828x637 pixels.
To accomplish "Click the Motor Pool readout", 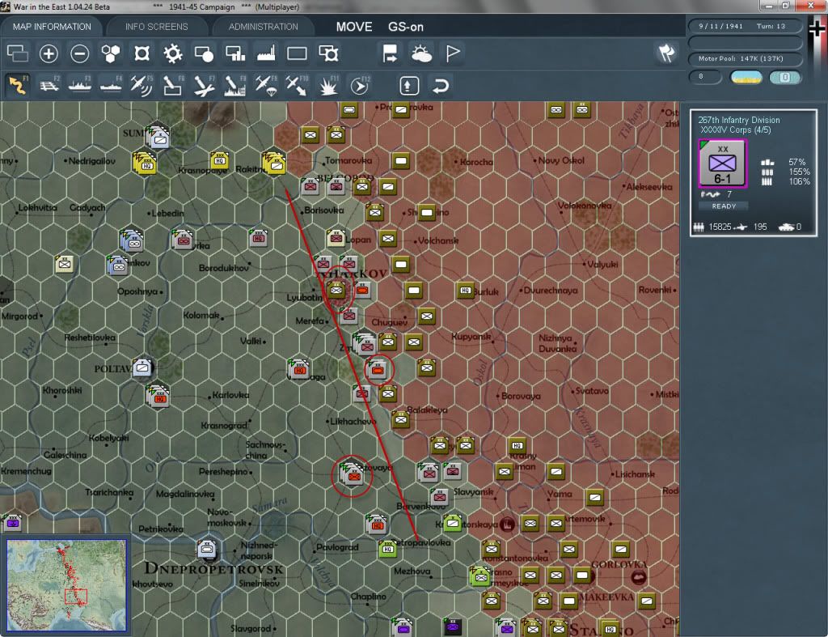I will [x=745, y=58].
